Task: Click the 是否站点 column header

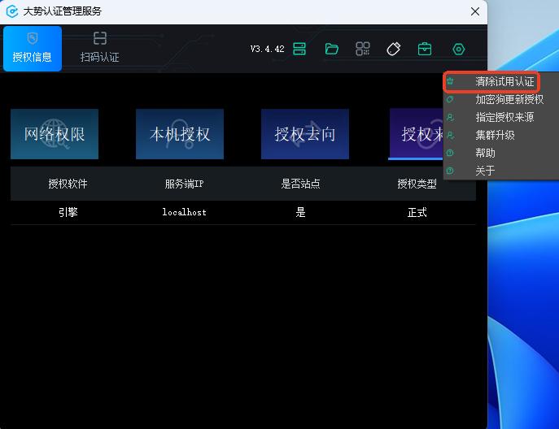Action: coord(300,184)
